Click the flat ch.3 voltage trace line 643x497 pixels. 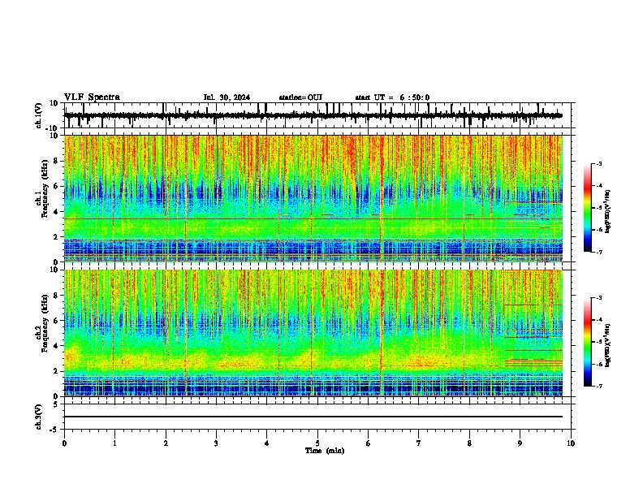[x=313, y=417]
